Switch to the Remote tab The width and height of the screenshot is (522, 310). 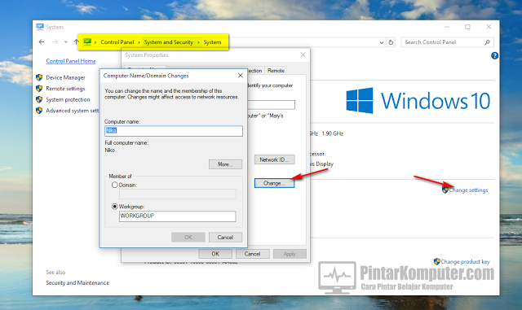click(276, 71)
